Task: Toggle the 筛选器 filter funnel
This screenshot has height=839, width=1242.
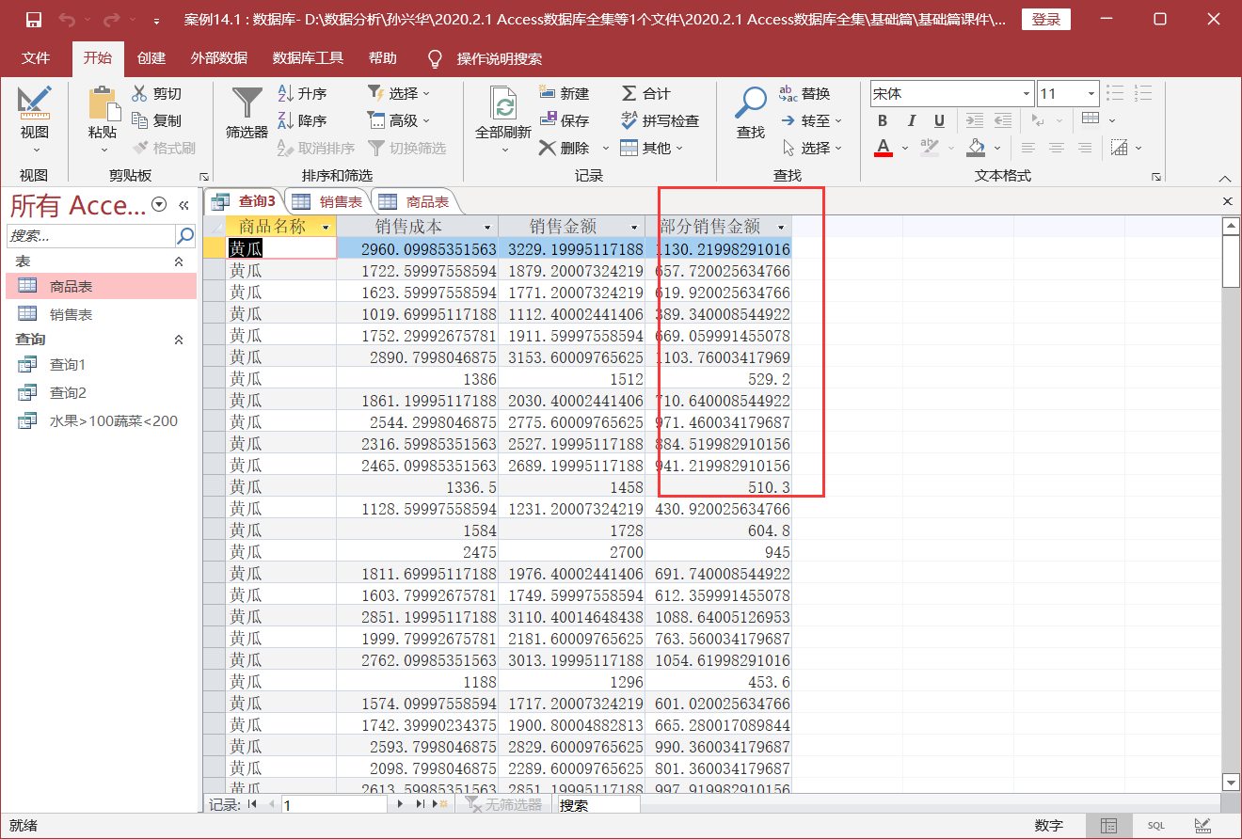Action: click(x=247, y=102)
